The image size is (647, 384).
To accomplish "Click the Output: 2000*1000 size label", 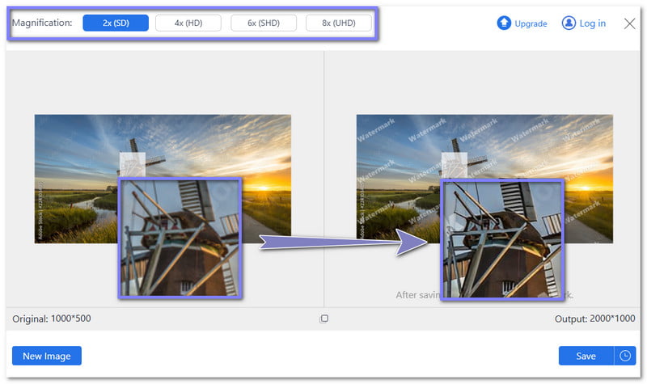I will point(596,319).
